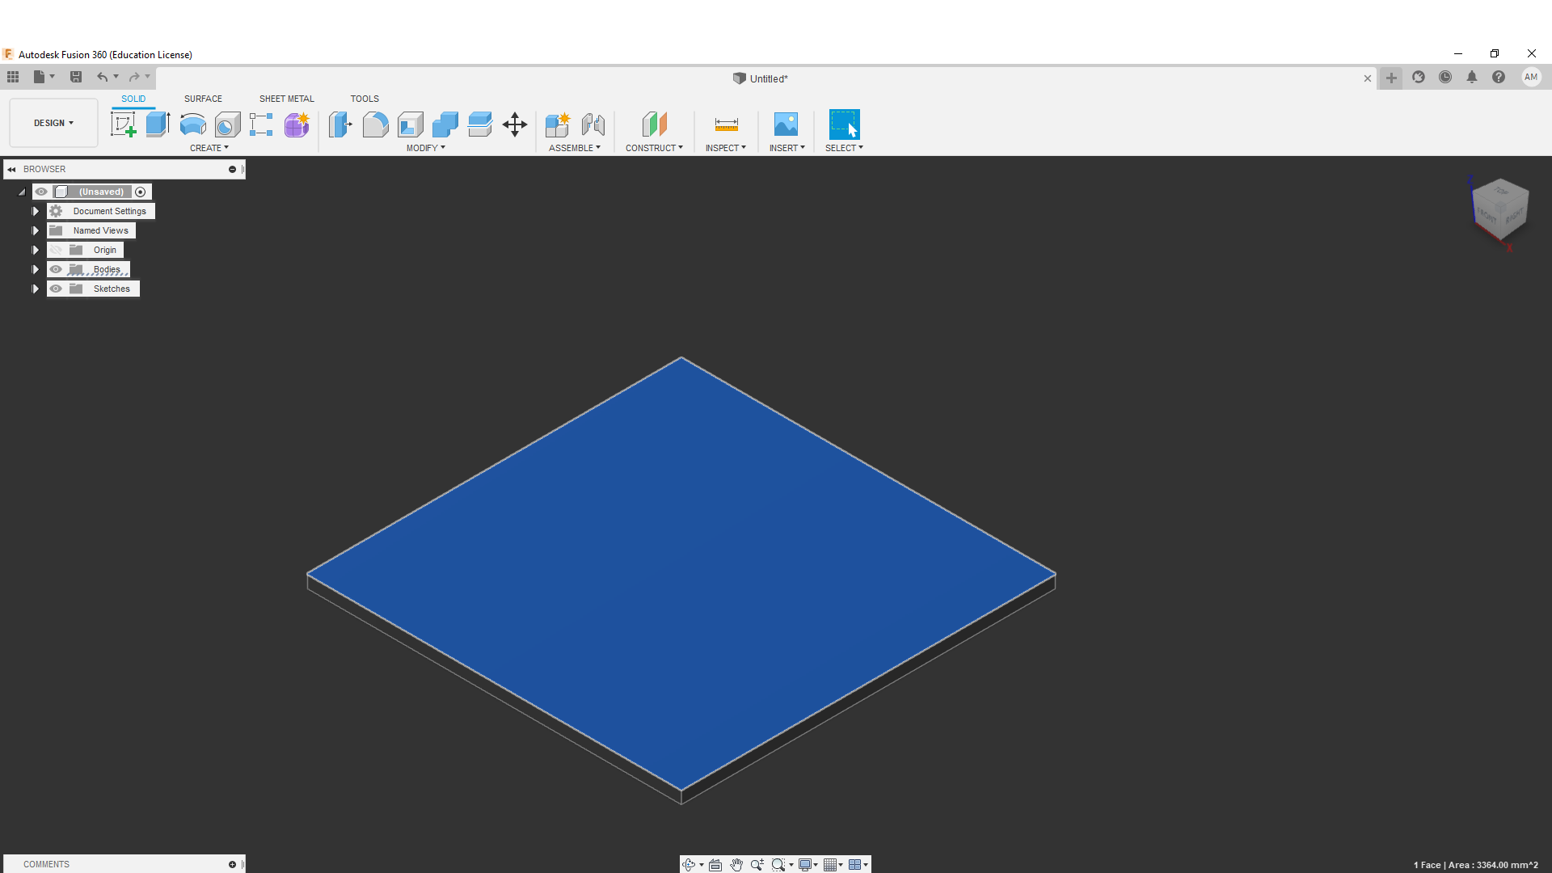This screenshot has height=873, width=1552.
Task: Expand the Document Settings node
Action: 36,211
